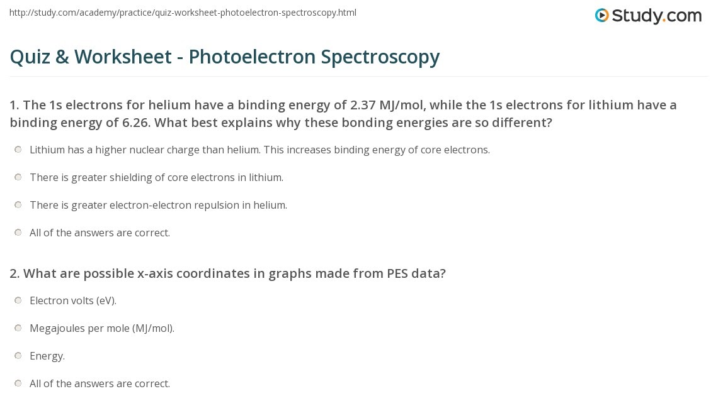Click question 2 text about PES x-axis coordinates
Viewport: 718px width, 396px height.
[227, 273]
